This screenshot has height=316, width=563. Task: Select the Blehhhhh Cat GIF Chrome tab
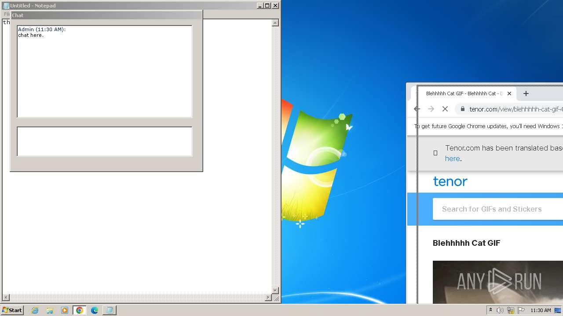pos(464,93)
